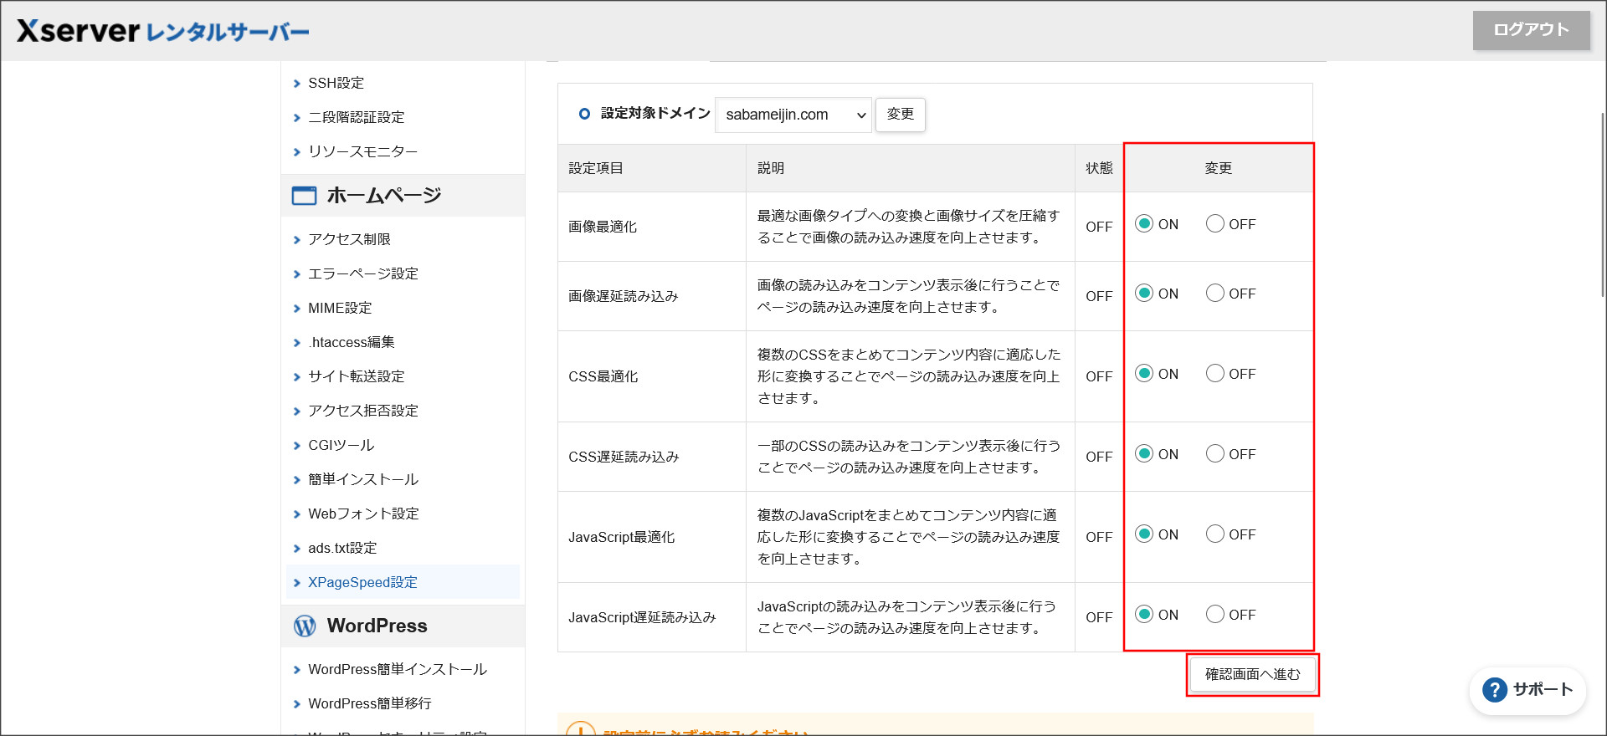Click the Xserver logo in the header
The image size is (1607, 736).
pyautogui.click(x=163, y=31)
